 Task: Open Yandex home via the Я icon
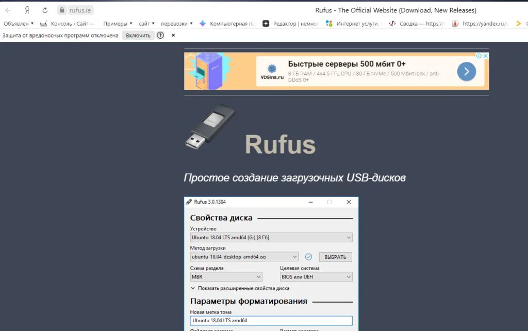click(27, 10)
